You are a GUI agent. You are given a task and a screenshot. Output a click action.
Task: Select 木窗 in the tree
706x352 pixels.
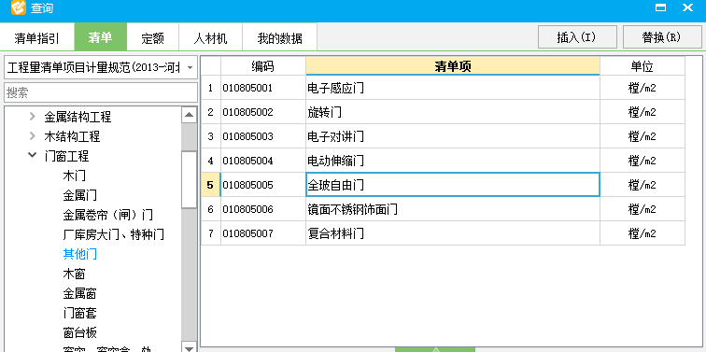(75, 274)
